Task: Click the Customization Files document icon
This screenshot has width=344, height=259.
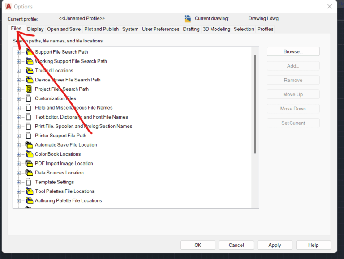Action: click(x=28, y=98)
